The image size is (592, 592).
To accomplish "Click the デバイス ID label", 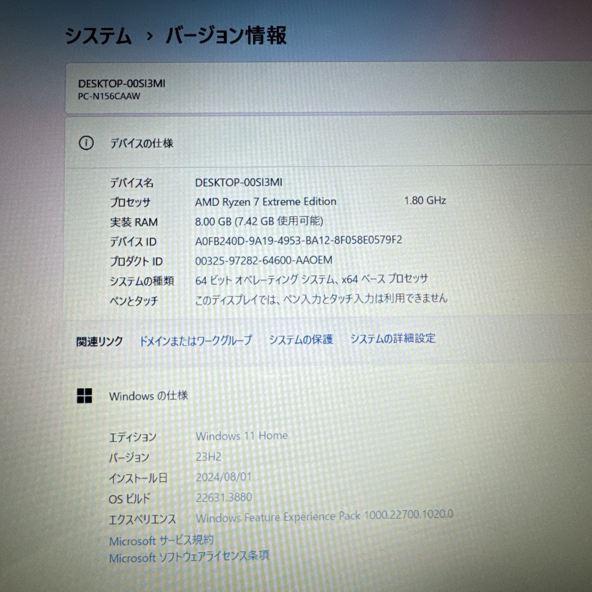I will pyautogui.click(x=133, y=242).
